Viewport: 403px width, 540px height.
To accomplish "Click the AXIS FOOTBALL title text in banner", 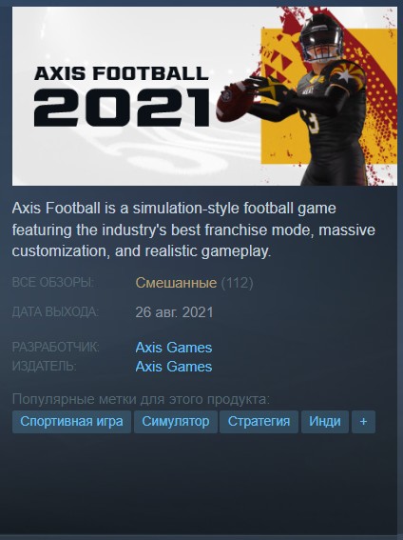I will [x=122, y=73].
